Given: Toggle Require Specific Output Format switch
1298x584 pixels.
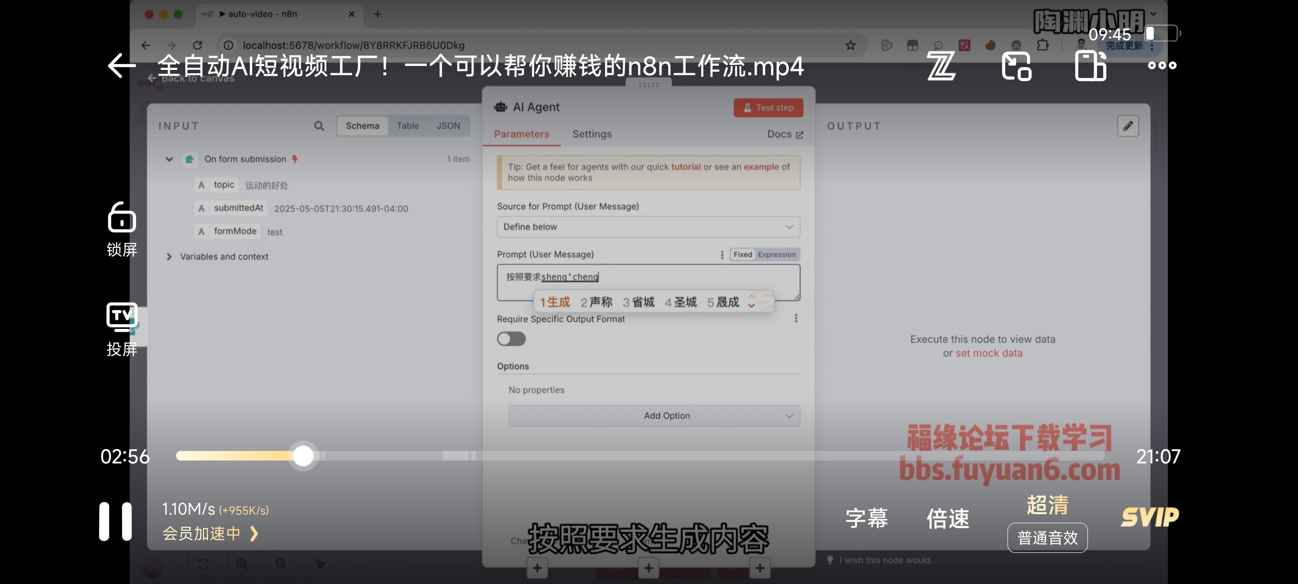Looking at the screenshot, I should coord(511,338).
